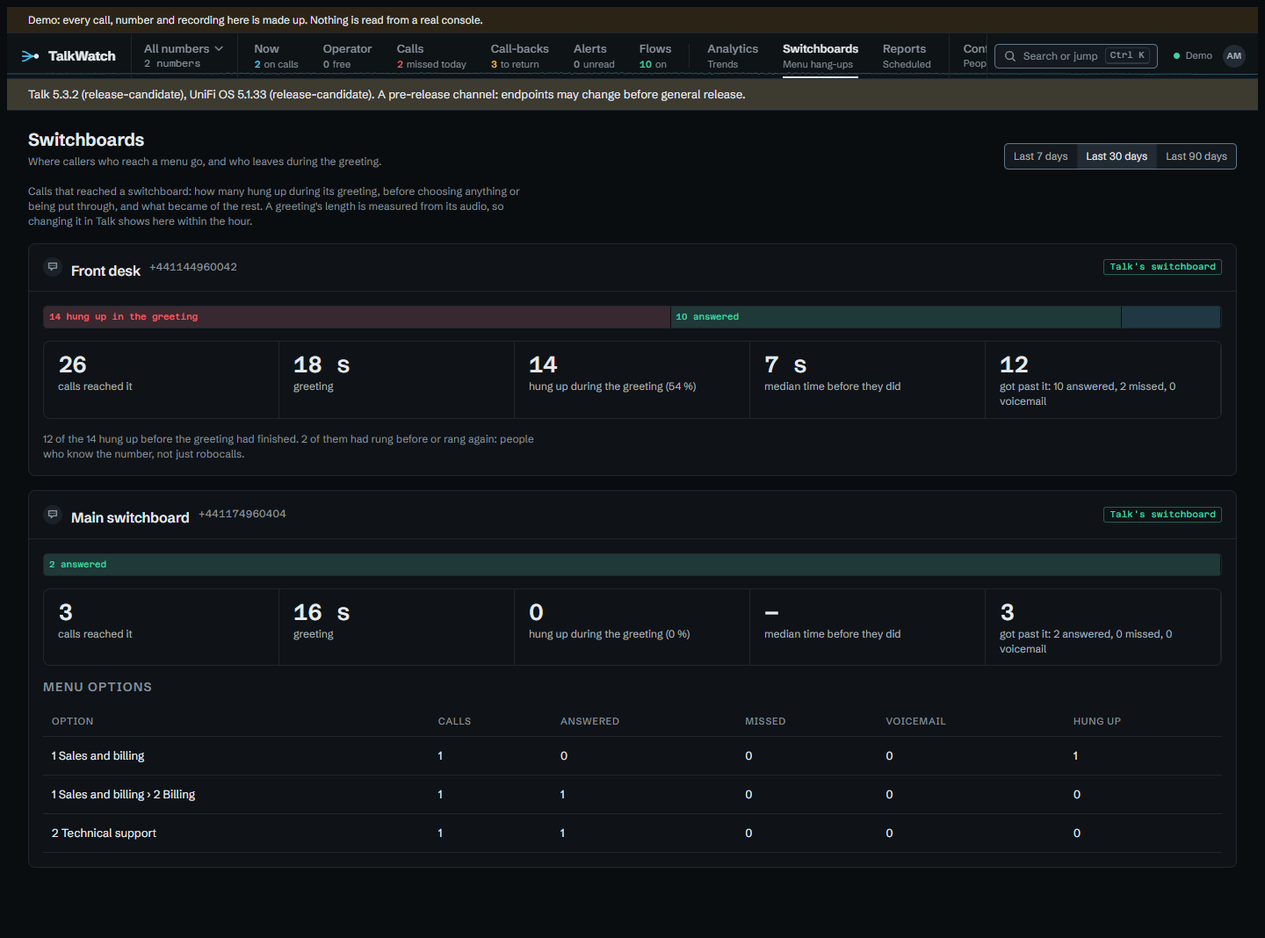Click the HUNG UP column header

click(x=1097, y=722)
